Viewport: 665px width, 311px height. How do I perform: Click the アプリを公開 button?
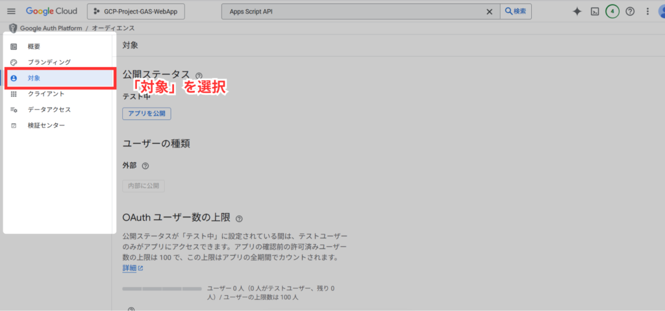pos(147,114)
